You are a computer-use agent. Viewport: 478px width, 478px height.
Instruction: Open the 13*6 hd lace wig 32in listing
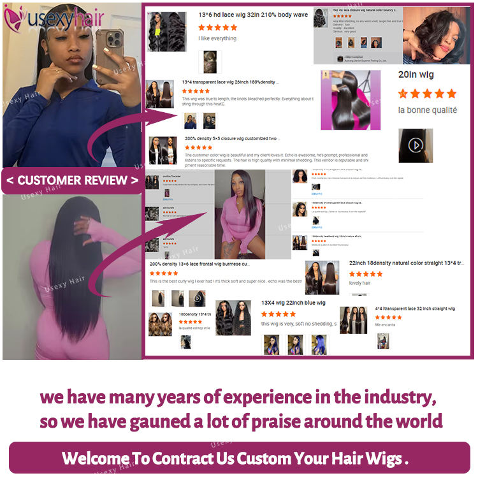(253, 15)
